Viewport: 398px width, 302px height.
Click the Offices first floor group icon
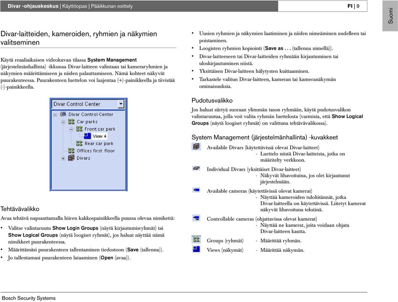pyautogui.click(x=71, y=151)
